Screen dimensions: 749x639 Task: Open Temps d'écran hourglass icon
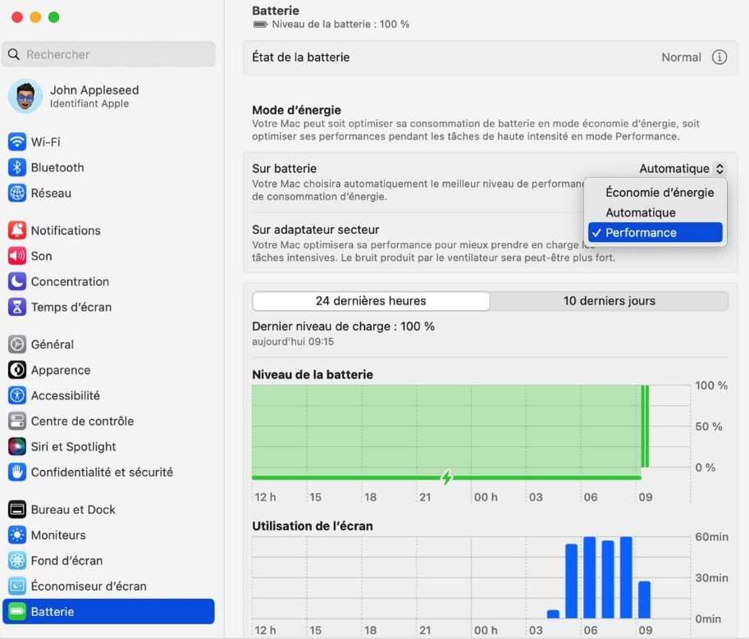17,307
